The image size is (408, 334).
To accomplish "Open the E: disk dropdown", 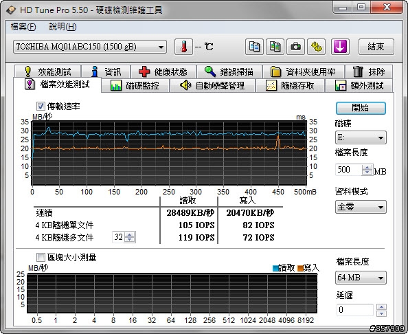I will 361,137.
